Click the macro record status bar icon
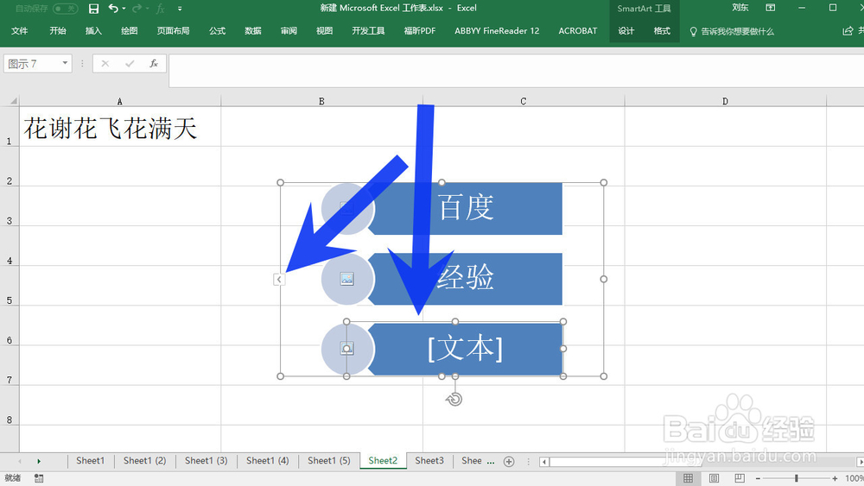Screen dimensions: 864x486 (x=39, y=478)
